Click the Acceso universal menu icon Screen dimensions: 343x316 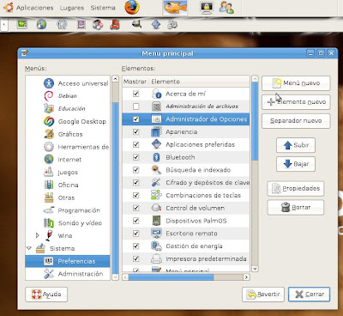coord(49,83)
